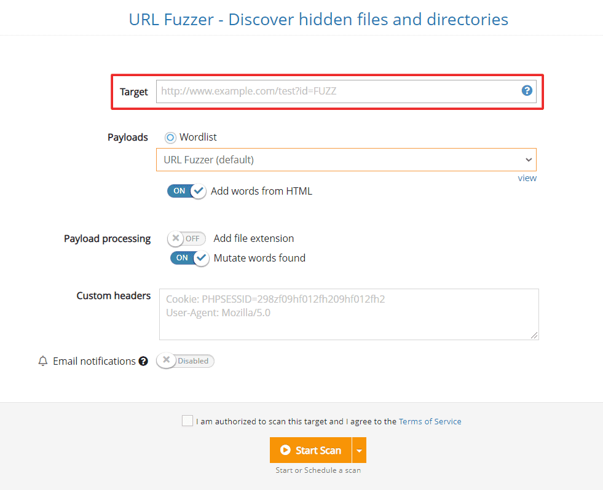
Task: Open the view link under the wordlist
Action: coord(527,178)
